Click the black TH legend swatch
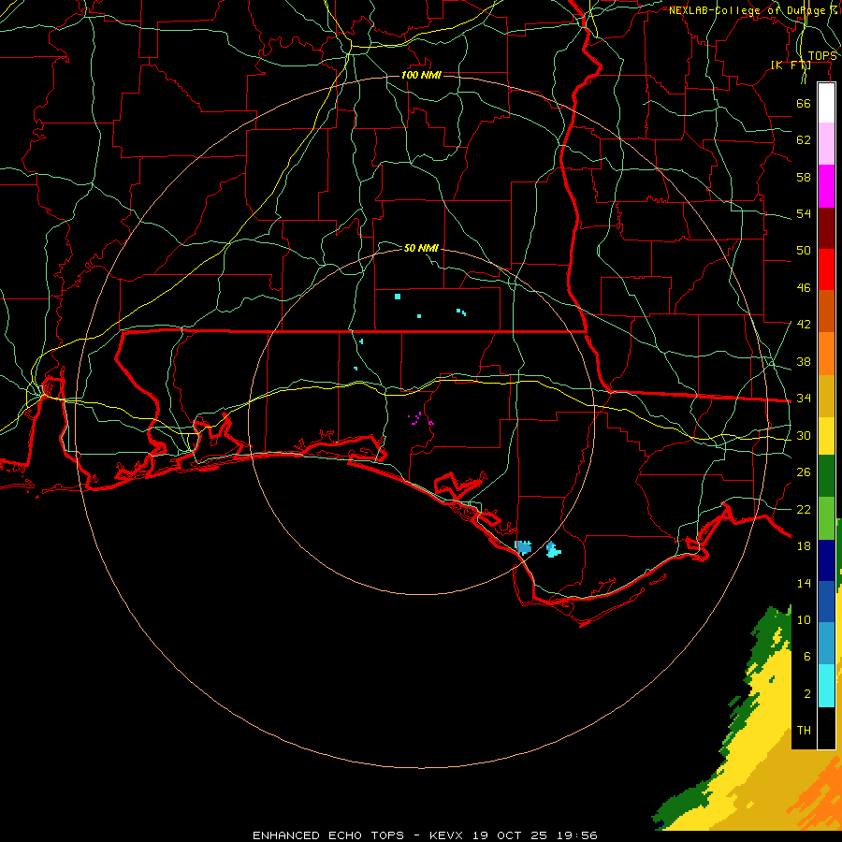Image resolution: width=842 pixels, height=842 pixels. coord(826,728)
